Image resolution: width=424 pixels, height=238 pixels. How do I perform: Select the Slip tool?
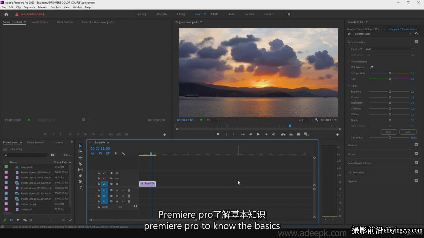click(x=80, y=170)
